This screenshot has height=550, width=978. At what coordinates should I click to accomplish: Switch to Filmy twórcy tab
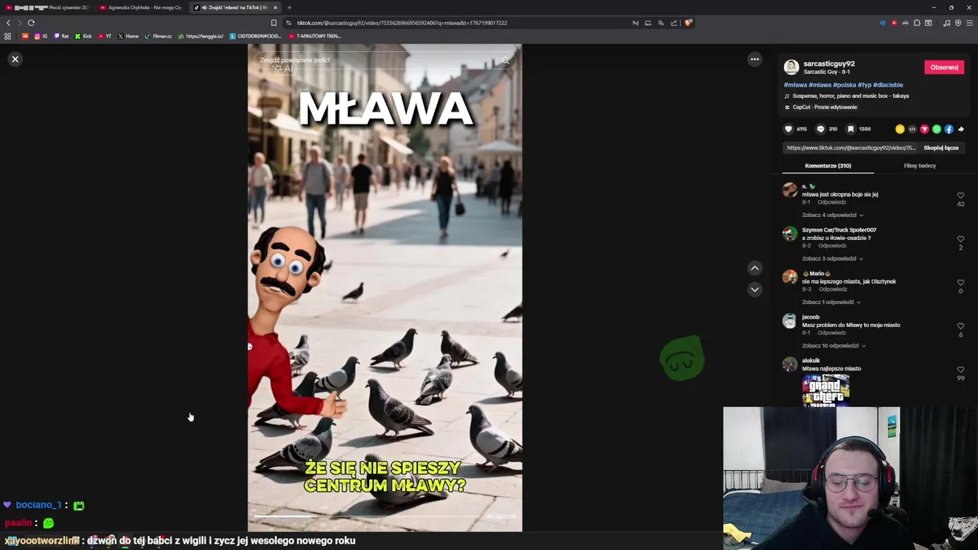[920, 166]
